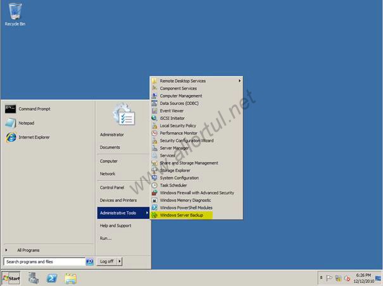Expand the All Programs arrow

6,250
